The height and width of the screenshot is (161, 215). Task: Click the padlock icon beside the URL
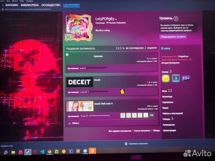(2, 9)
